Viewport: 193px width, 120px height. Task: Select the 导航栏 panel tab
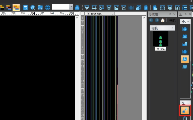153,14
